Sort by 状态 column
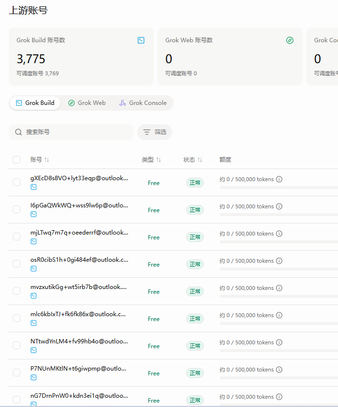338x407 pixels. pyautogui.click(x=193, y=160)
